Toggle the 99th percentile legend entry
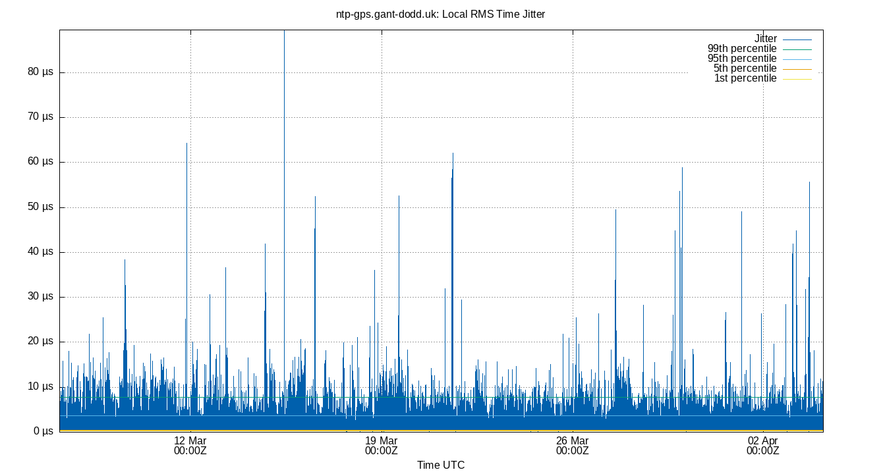This screenshot has width=883, height=474. (x=742, y=48)
